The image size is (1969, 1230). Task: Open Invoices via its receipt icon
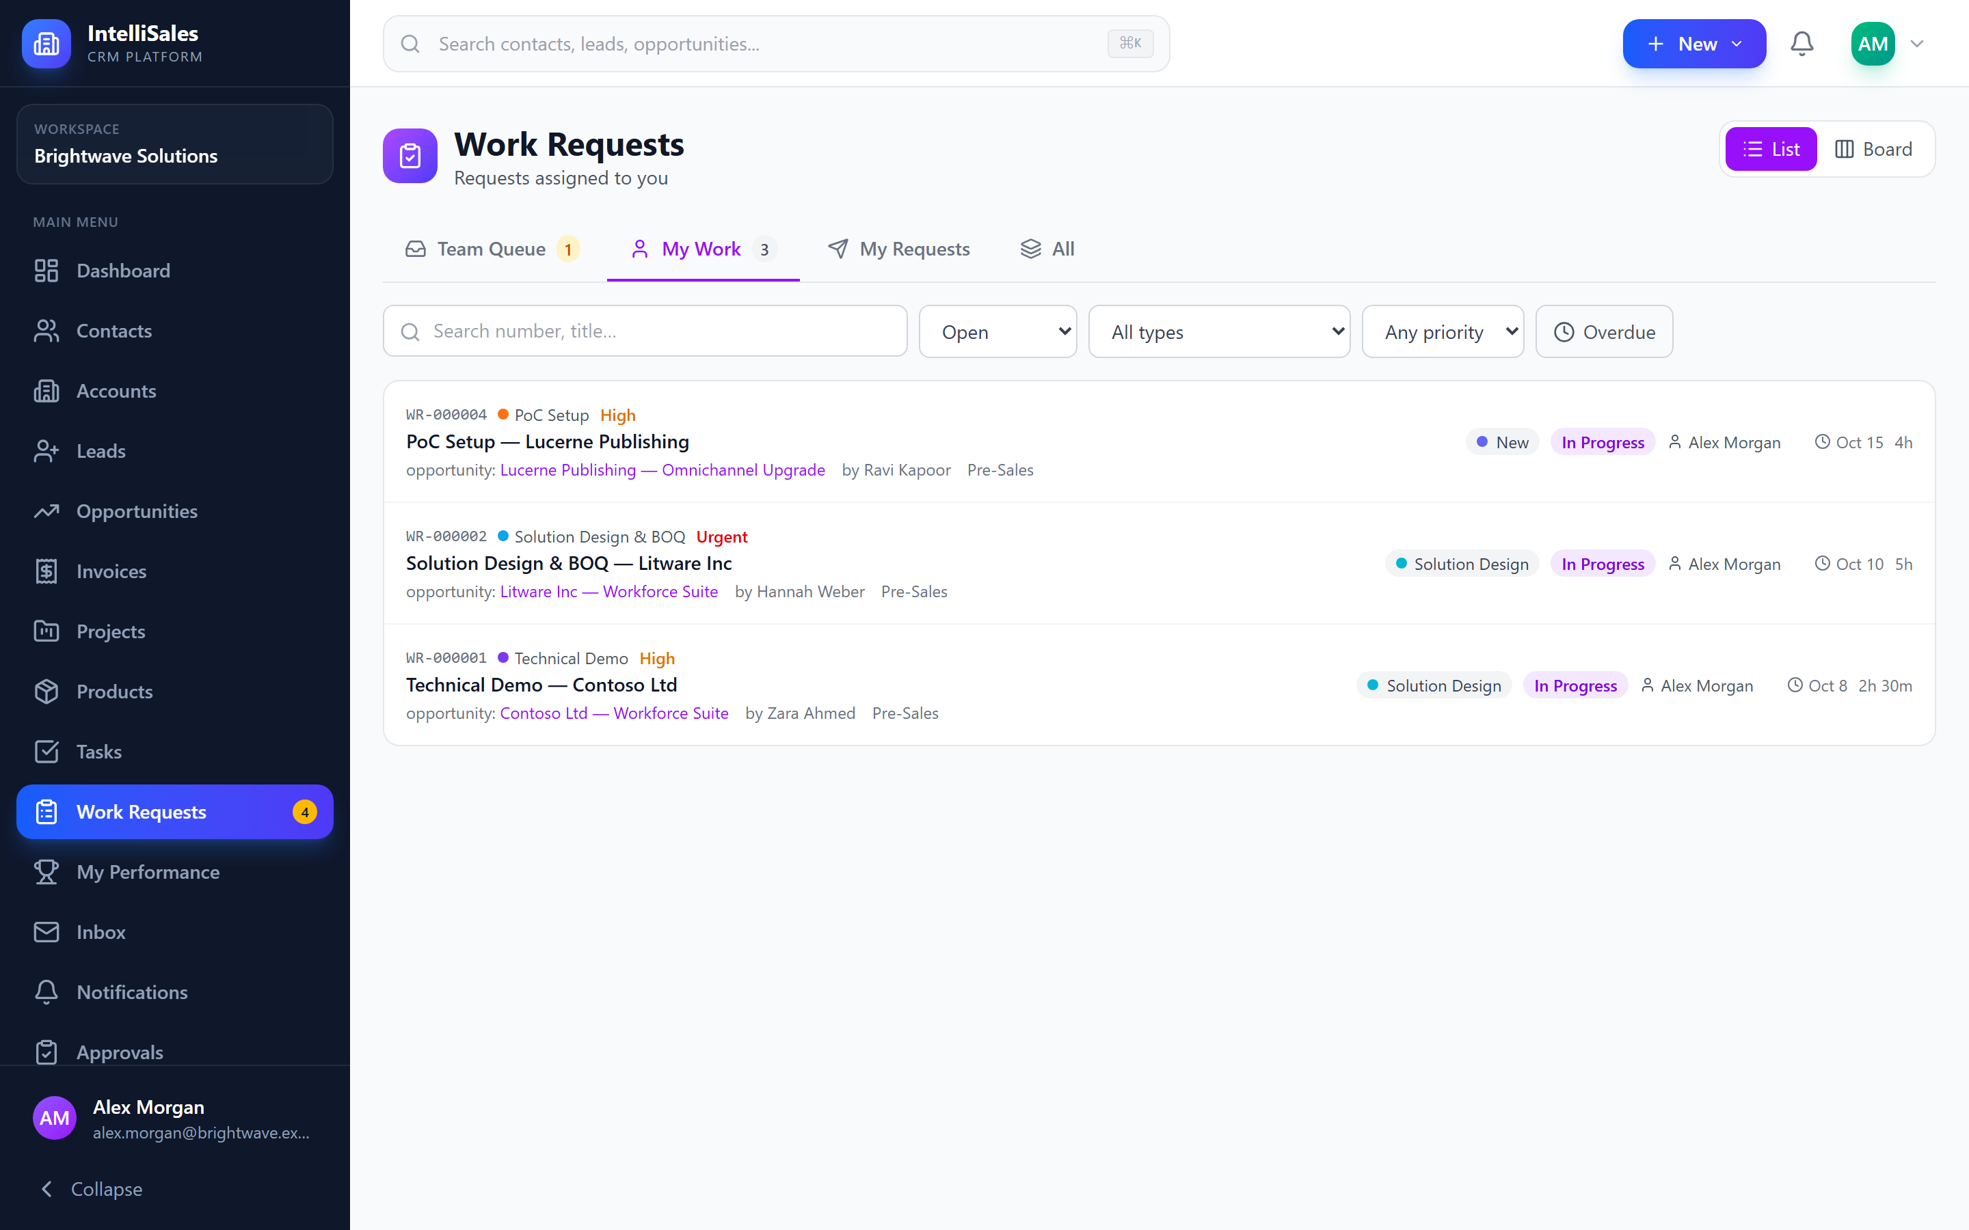(x=46, y=572)
